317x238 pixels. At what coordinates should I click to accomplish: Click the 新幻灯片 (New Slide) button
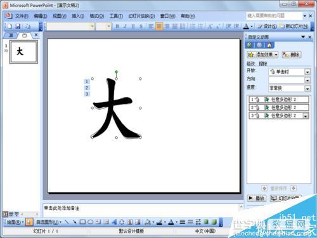[x=294, y=26]
